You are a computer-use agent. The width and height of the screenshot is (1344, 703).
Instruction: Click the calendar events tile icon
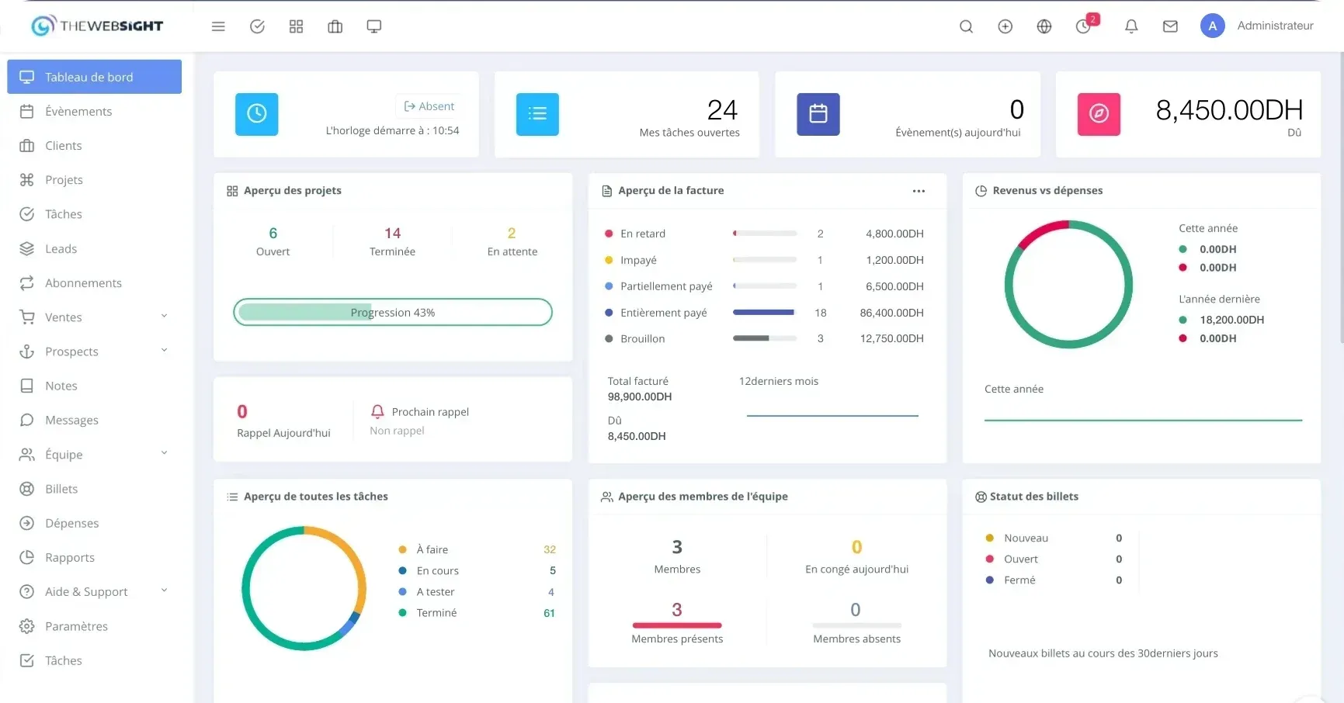[x=818, y=114]
